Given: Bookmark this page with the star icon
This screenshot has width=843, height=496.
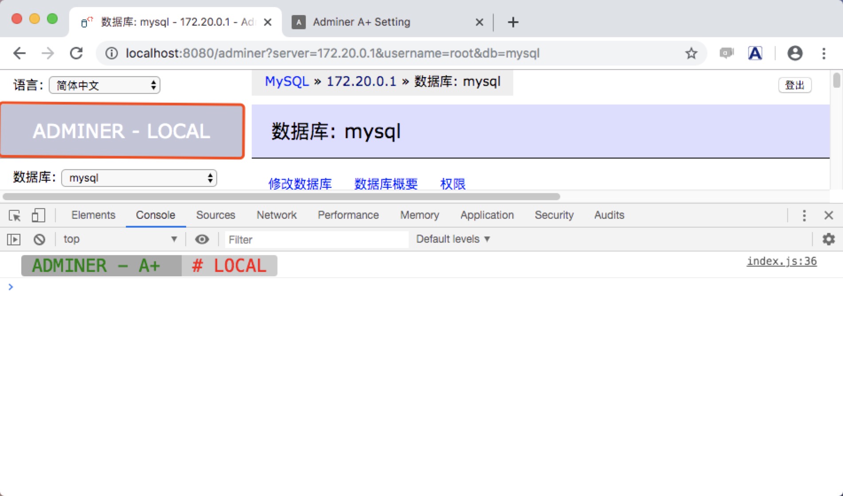Looking at the screenshot, I should point(691,54).
